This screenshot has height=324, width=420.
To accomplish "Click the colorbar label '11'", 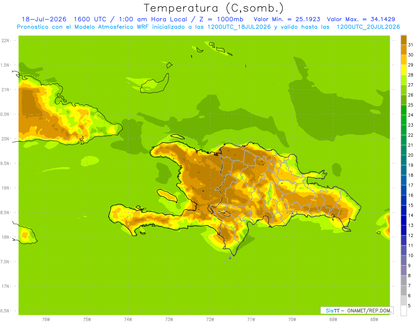I will [x=411, y=245].
